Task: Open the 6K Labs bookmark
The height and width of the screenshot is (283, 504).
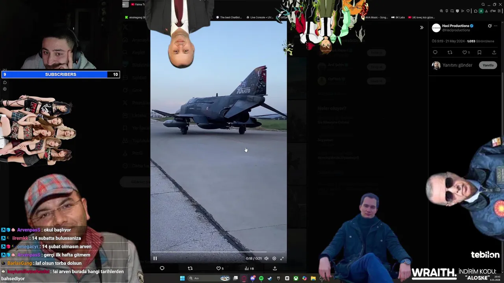Action: click(x=398, y=17)
